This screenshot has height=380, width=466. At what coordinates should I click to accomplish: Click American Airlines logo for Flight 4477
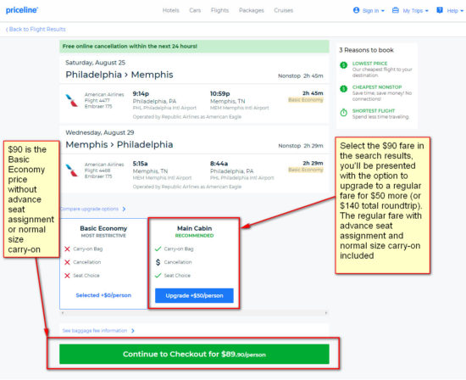click(72, 100)
